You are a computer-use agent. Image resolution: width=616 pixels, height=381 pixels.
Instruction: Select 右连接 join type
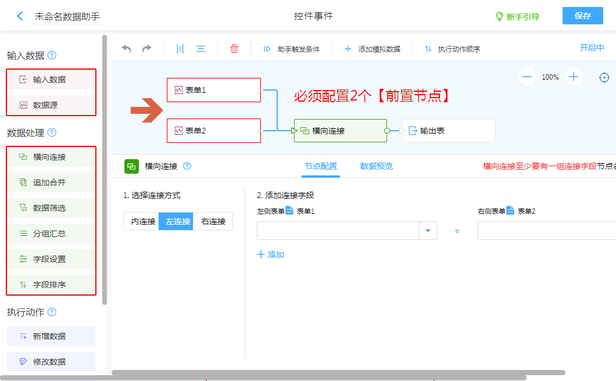pyautogui.click(x=213, y=221)
